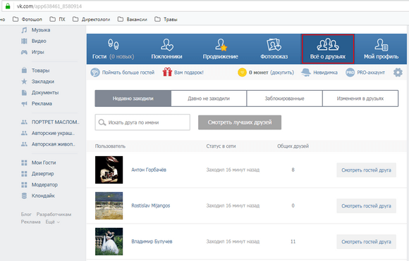Open the Блог footer link
This screenshot has width=409, height=261.
(26, 215)
